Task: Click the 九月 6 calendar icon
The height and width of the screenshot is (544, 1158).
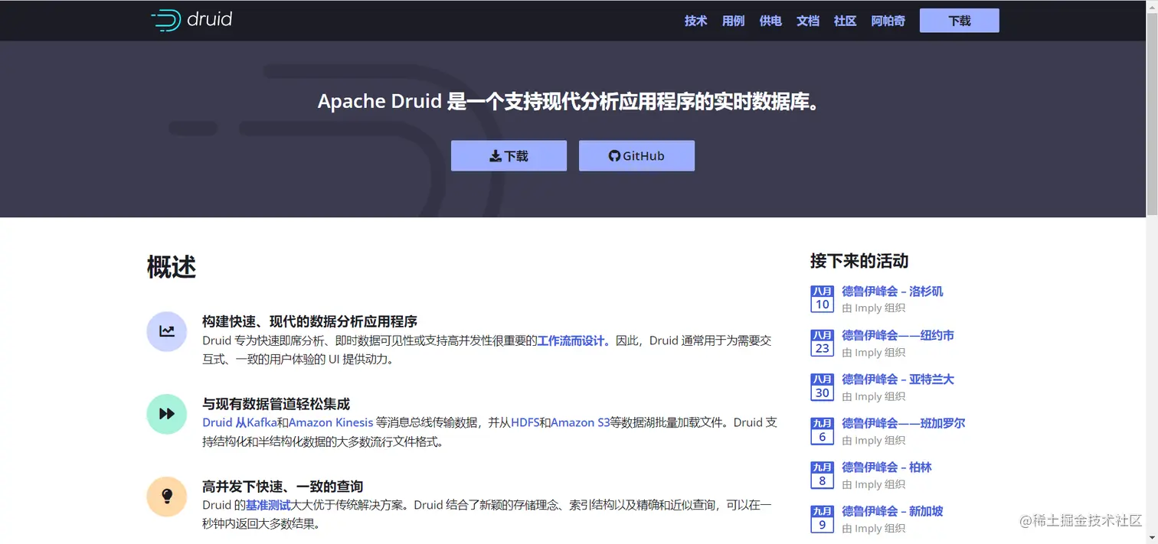Action: 822,431
